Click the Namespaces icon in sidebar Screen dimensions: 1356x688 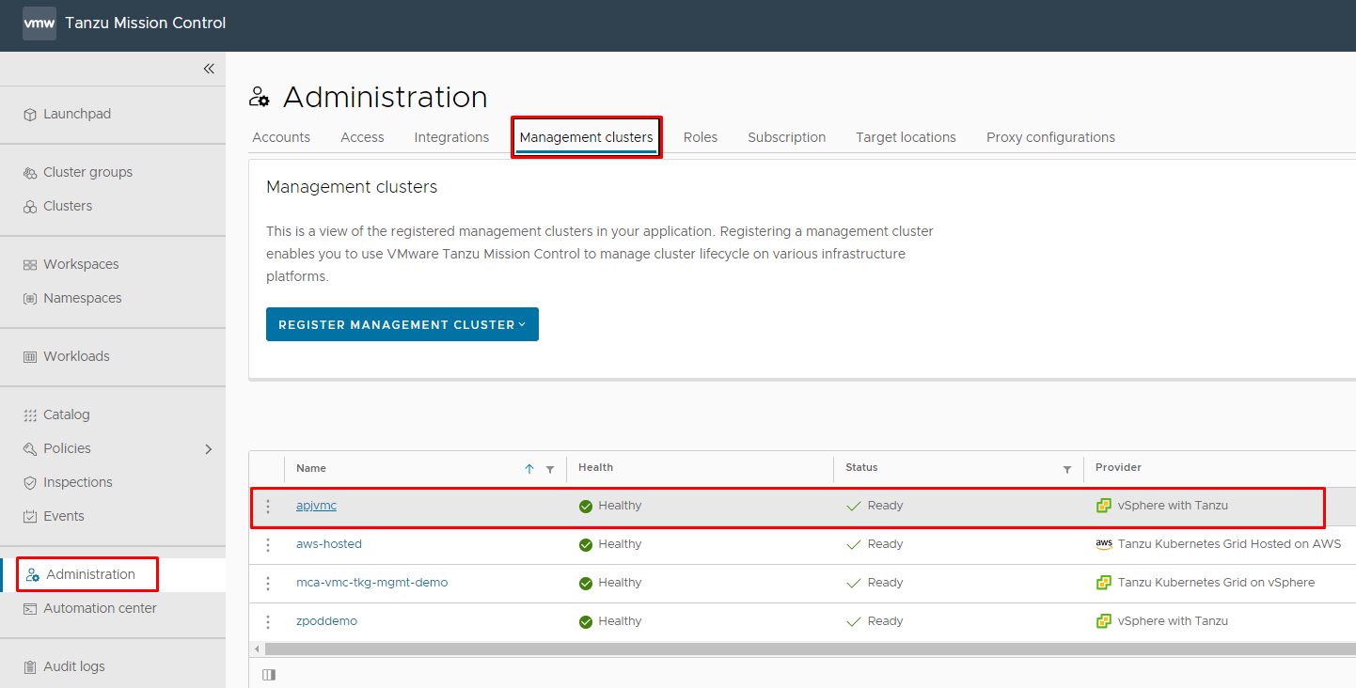coord(30,299)
